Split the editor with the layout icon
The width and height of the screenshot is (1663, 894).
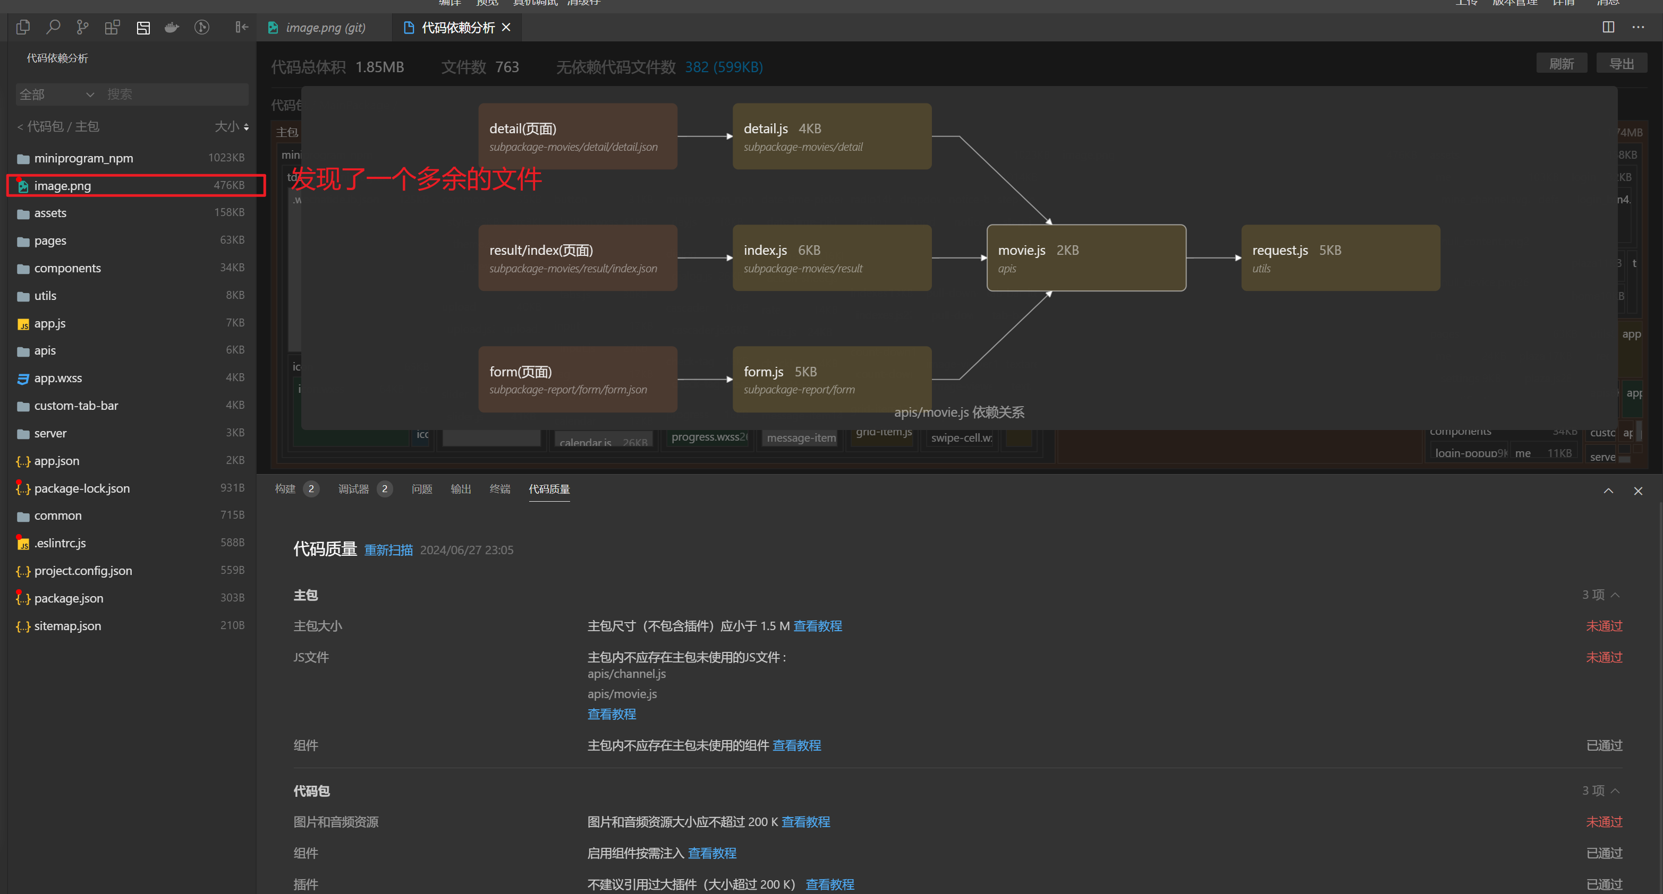(x=1608, y=27)
